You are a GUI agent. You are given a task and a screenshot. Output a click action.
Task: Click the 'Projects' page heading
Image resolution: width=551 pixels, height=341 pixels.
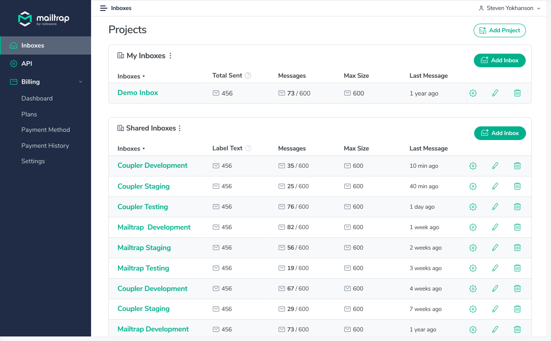click(x=128, y=30)
